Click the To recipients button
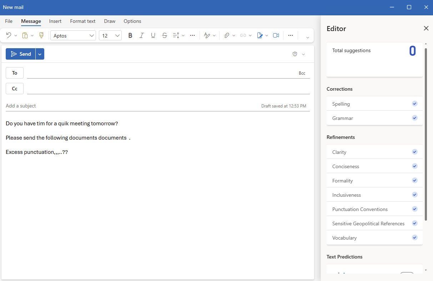The height and width of the screenshot is (281, 433). (x=15, y=73)
